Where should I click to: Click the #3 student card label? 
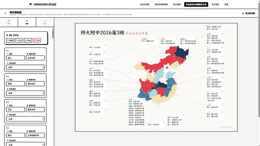point(7,102)
